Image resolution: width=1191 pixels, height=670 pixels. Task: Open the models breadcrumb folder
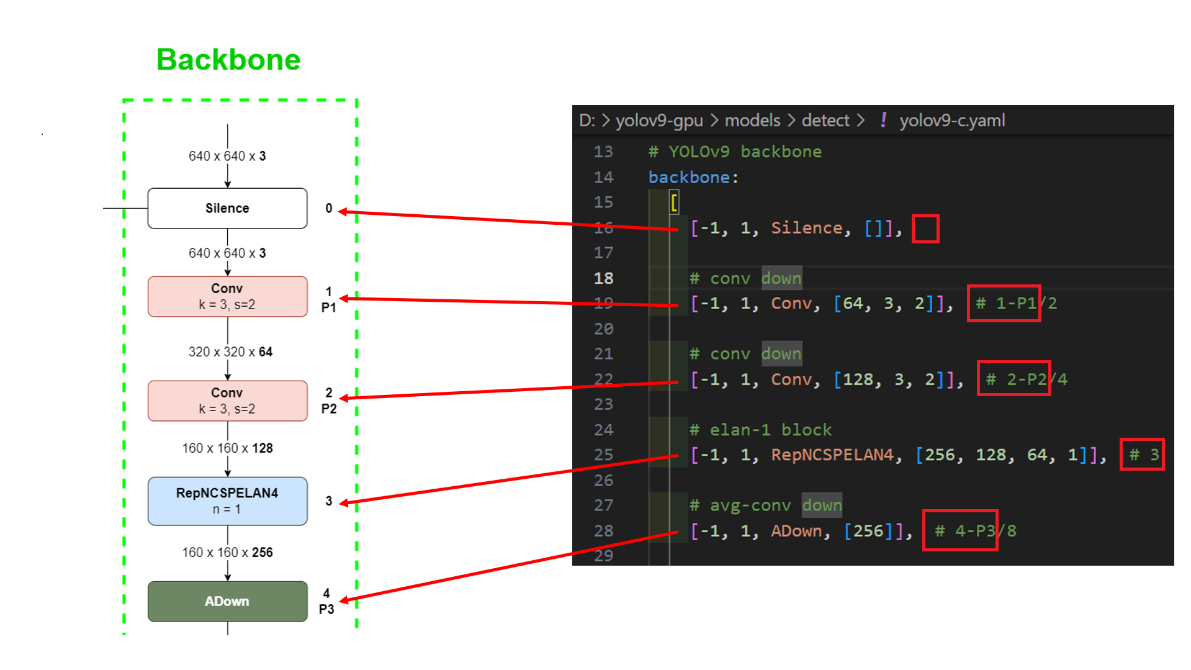coord(752,120)
